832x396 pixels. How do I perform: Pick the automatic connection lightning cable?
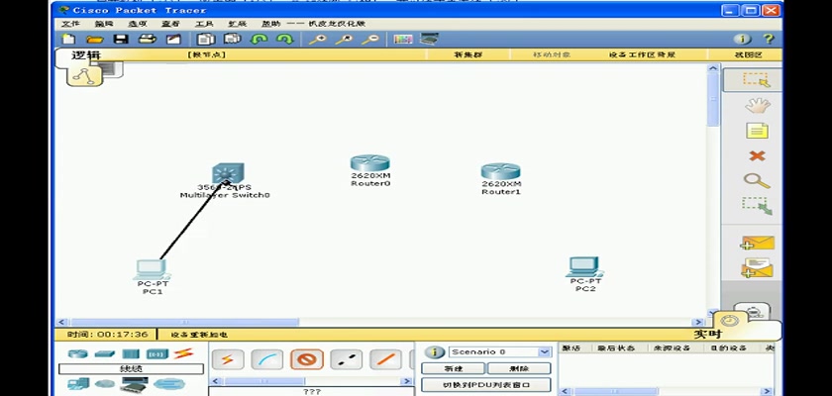coord(228,359)
